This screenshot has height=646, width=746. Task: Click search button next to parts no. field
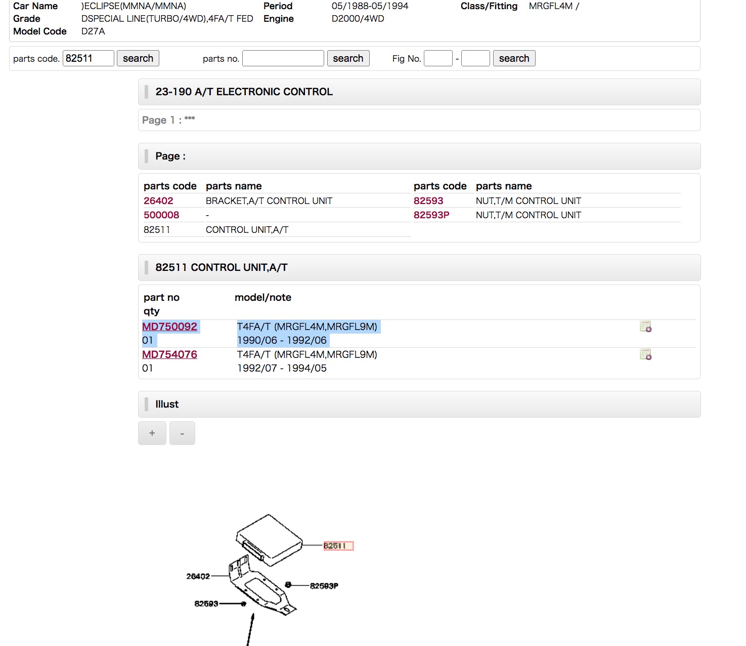[348, 58]
